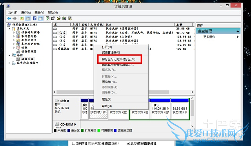
Task: Click the 100 MB capacity cell
Action: point(181,49)
